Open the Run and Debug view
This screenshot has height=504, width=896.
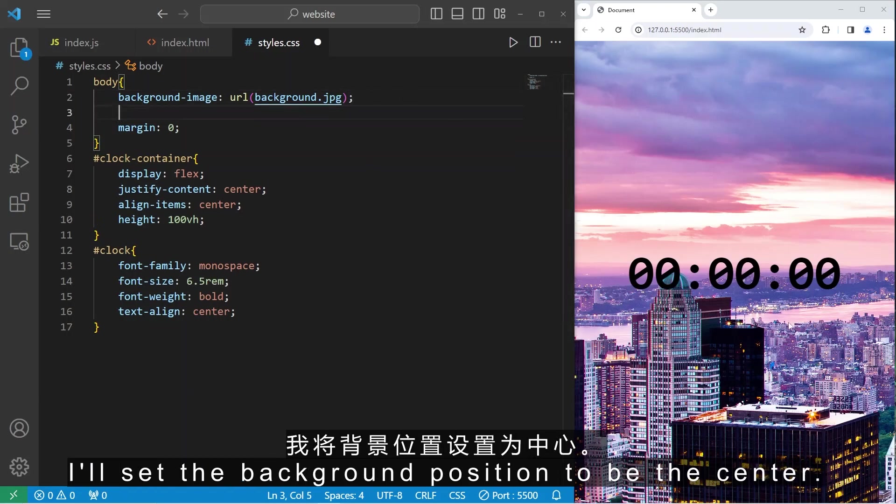tap(19, 164)
